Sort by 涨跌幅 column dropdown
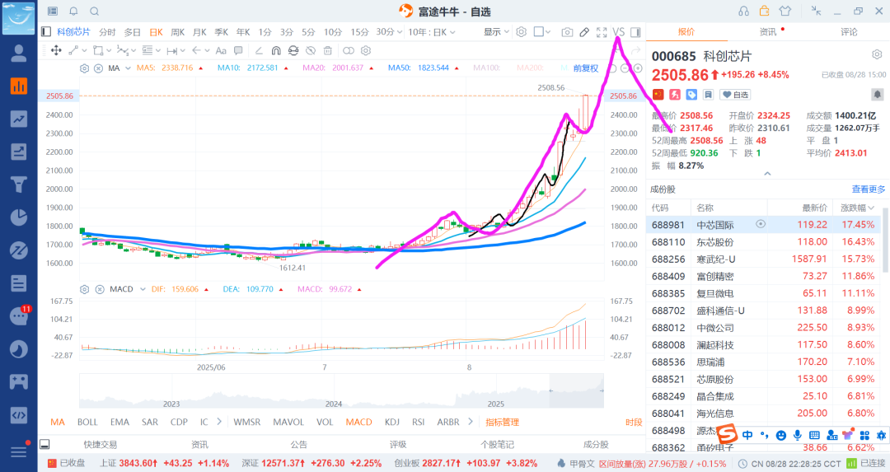 click(857, 208)
